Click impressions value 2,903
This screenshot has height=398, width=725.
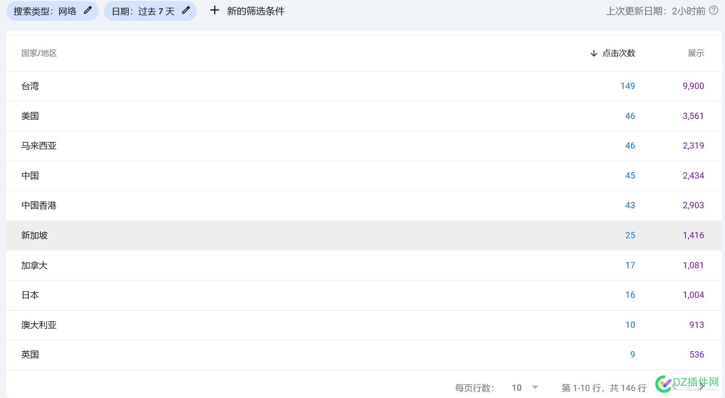point(693,205)
